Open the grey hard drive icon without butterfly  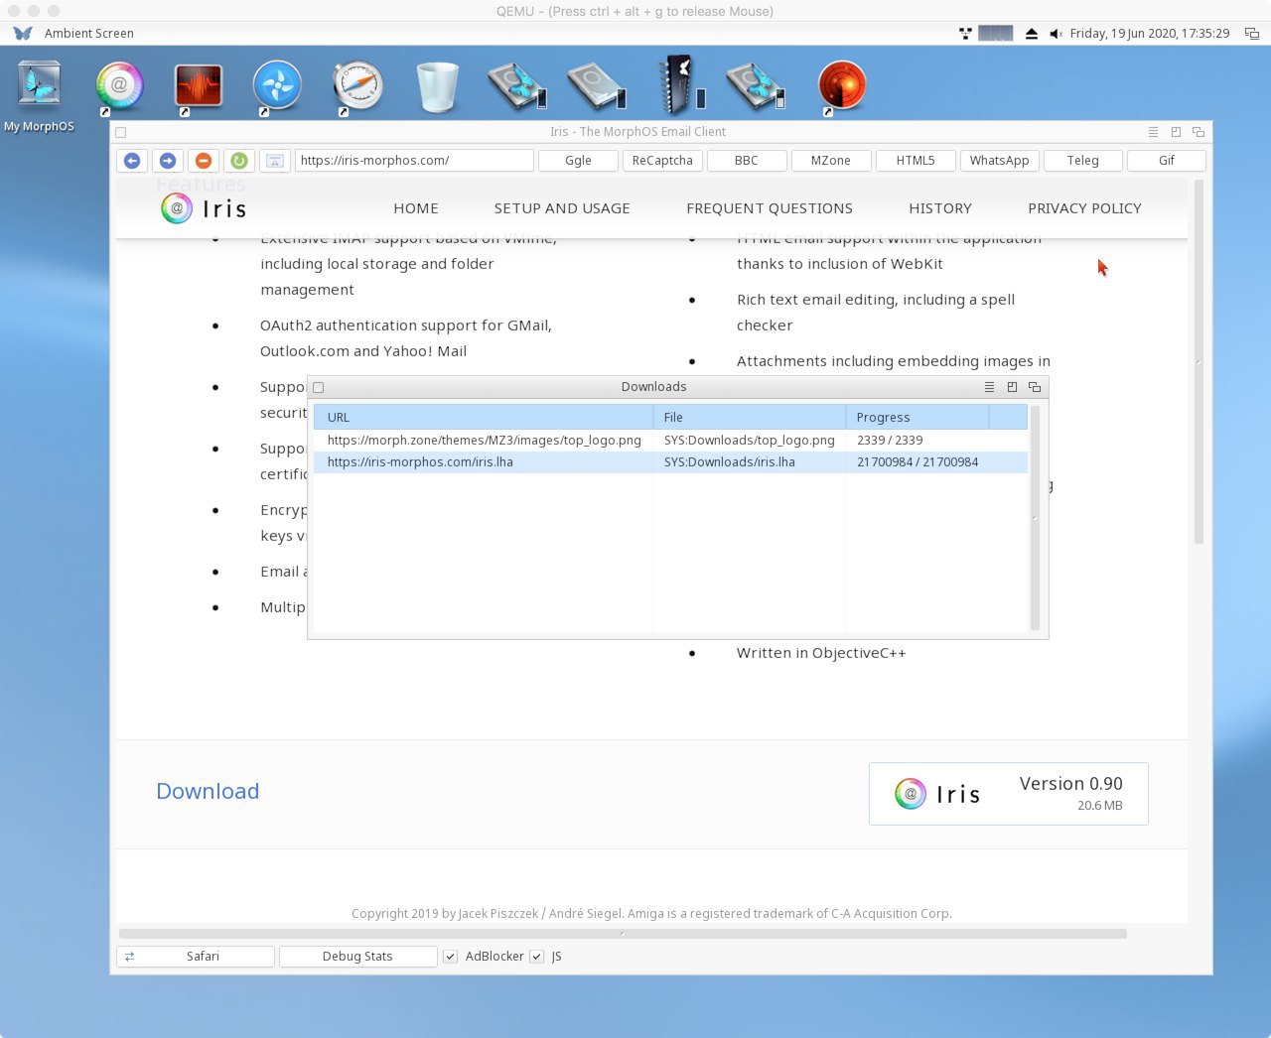[x=597, y=86]
